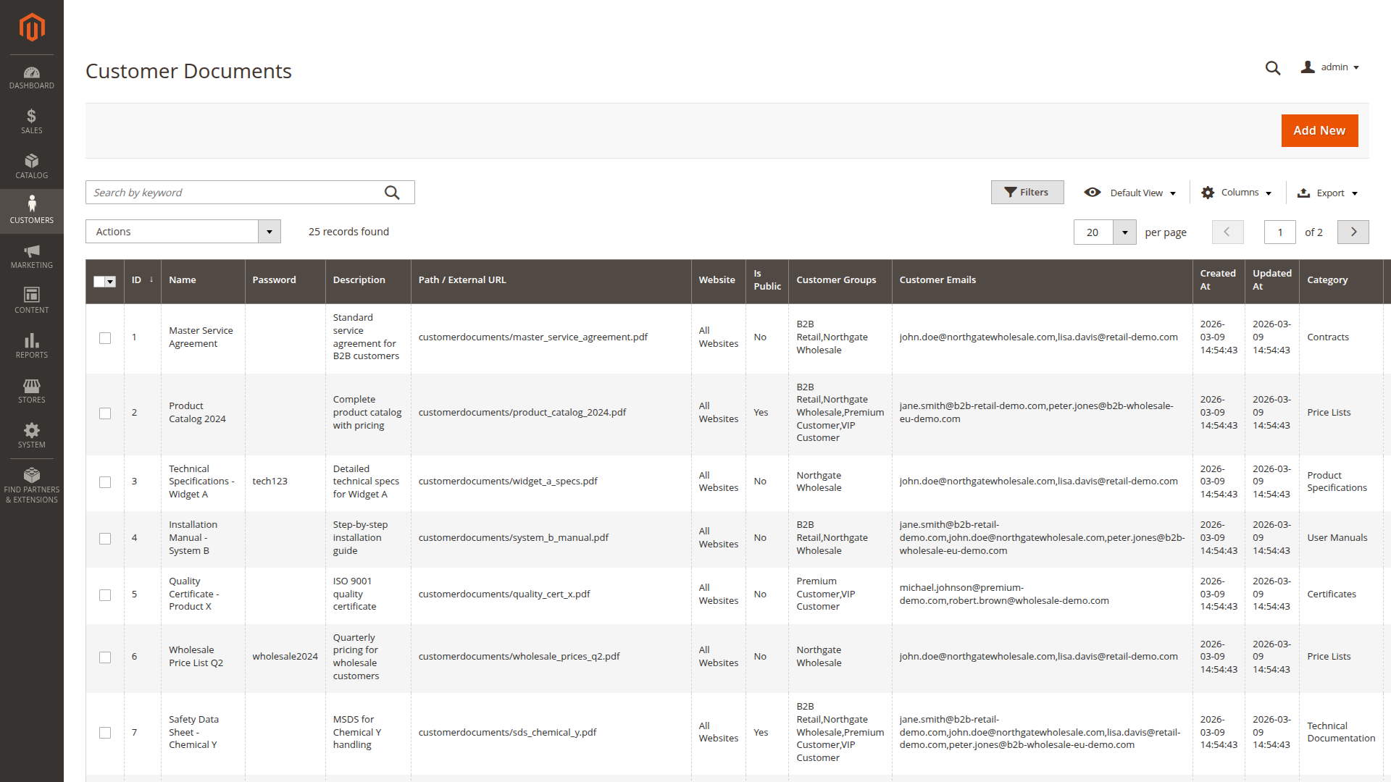
Task: Check the Master Service Agreement row checkbox
Action: [105, 338]
